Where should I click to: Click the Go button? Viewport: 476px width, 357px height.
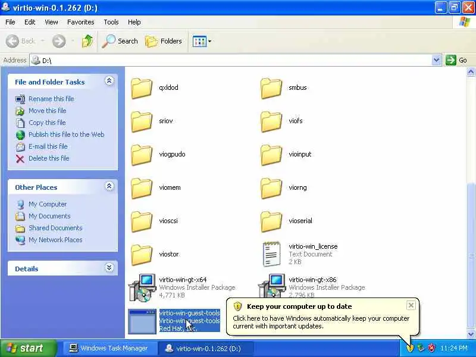[456, 60]
